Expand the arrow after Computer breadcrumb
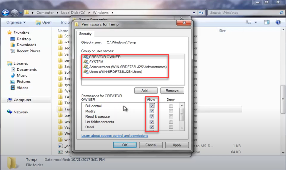Screen dimensions: 286x170 pyautogui.click(x=57, y=13)
